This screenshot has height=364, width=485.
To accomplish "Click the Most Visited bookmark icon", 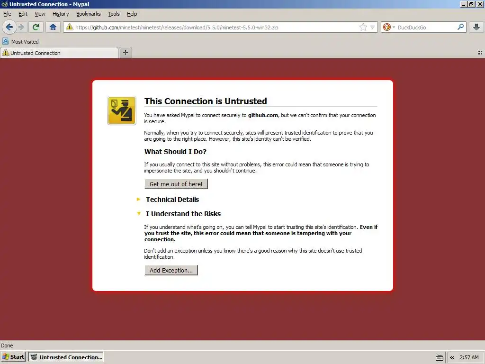I will point(6,42).
